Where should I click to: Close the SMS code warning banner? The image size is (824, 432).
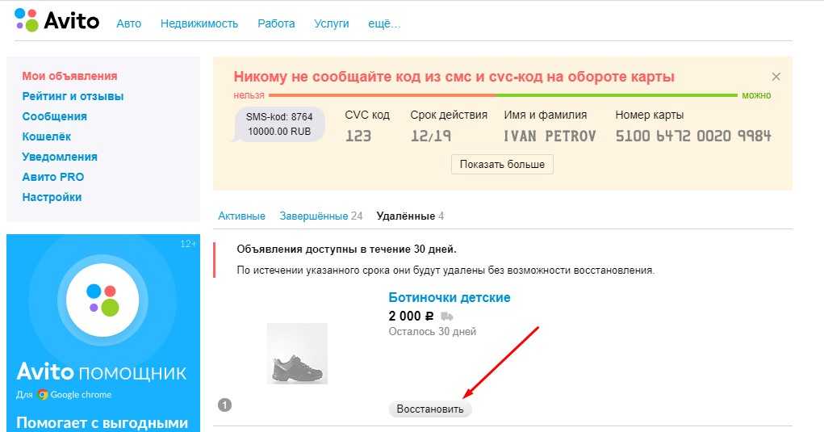tap(776, 77)
